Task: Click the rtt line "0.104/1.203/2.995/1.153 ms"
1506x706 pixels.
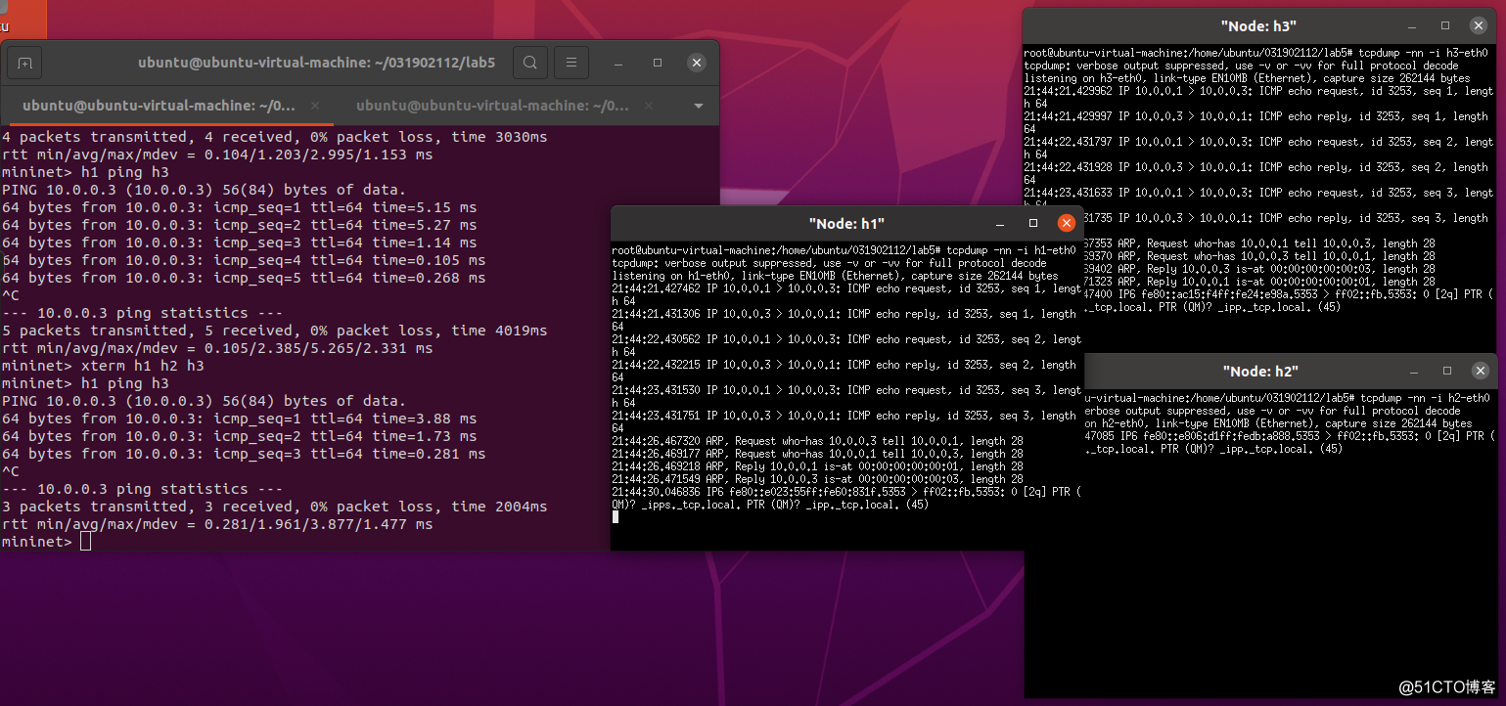Action: click(217, 154)
